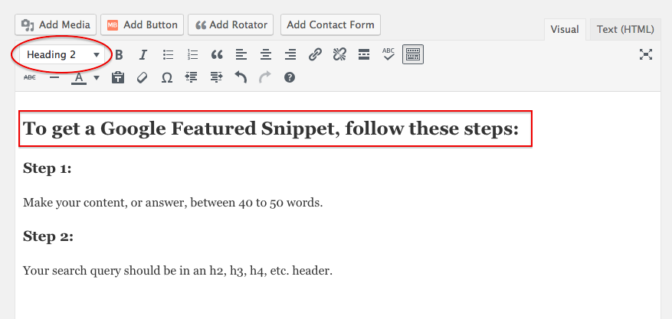
Task: Decrease the indent
Action: click(191, 77)
